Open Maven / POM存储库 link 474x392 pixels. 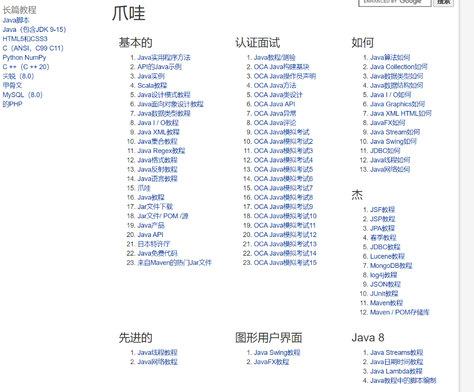click(400, 312)
